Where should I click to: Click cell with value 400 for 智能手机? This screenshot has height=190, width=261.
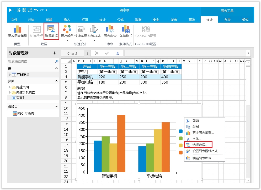(x=171, y=77)
